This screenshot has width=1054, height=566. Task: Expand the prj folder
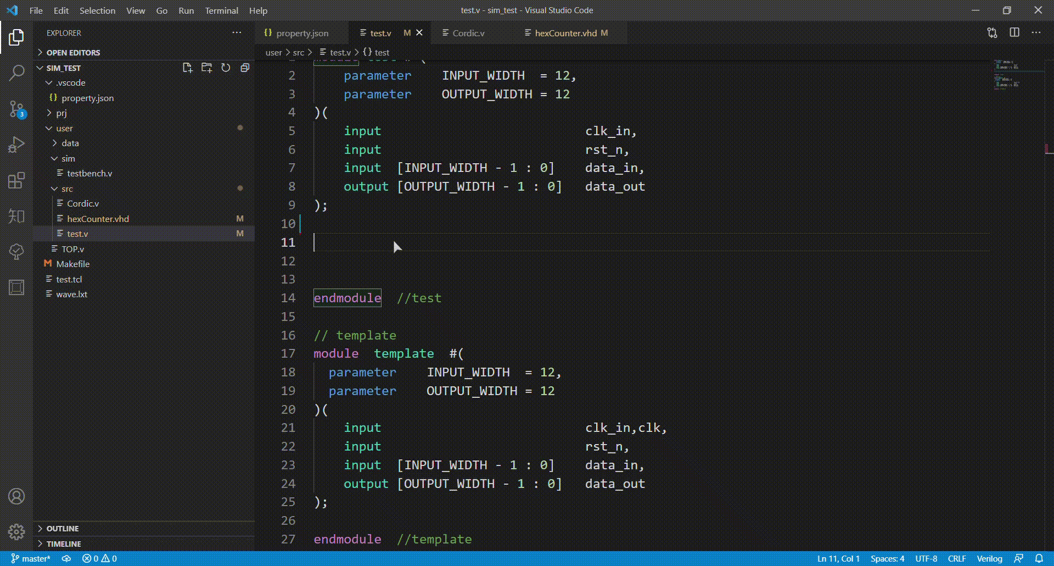tap(144, 113)
